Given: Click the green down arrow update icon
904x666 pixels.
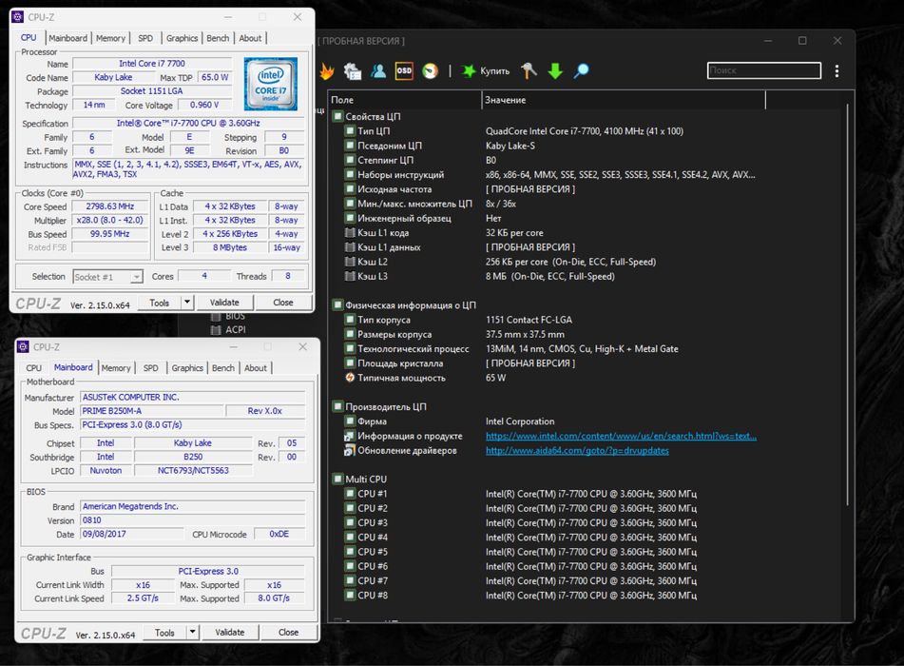Looking at the screenshot, I should coord(555,71).
